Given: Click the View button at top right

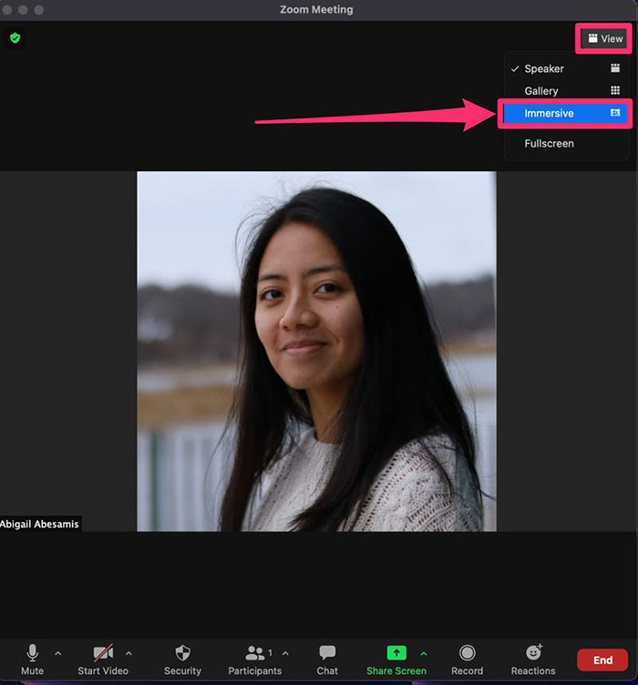Looking at the screenshot, I should (x=604, y=39).
